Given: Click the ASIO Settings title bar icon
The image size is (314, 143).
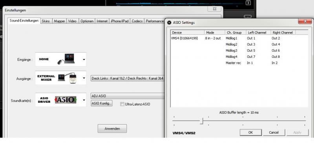Looking at the screenshot, I should pyautogui.click(x=169, y=23).
